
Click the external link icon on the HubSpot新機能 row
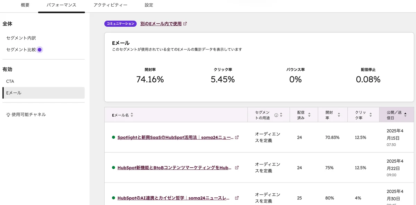[237, 168]
